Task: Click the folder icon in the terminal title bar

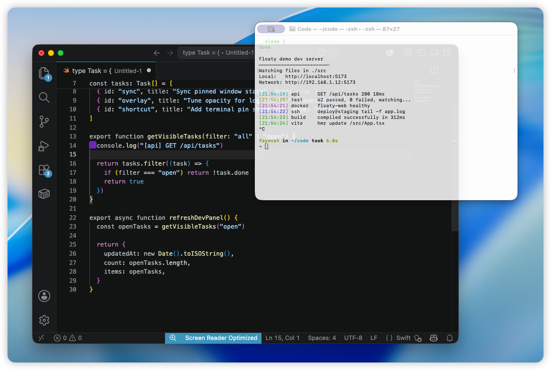Action: (x=292, y=29)
